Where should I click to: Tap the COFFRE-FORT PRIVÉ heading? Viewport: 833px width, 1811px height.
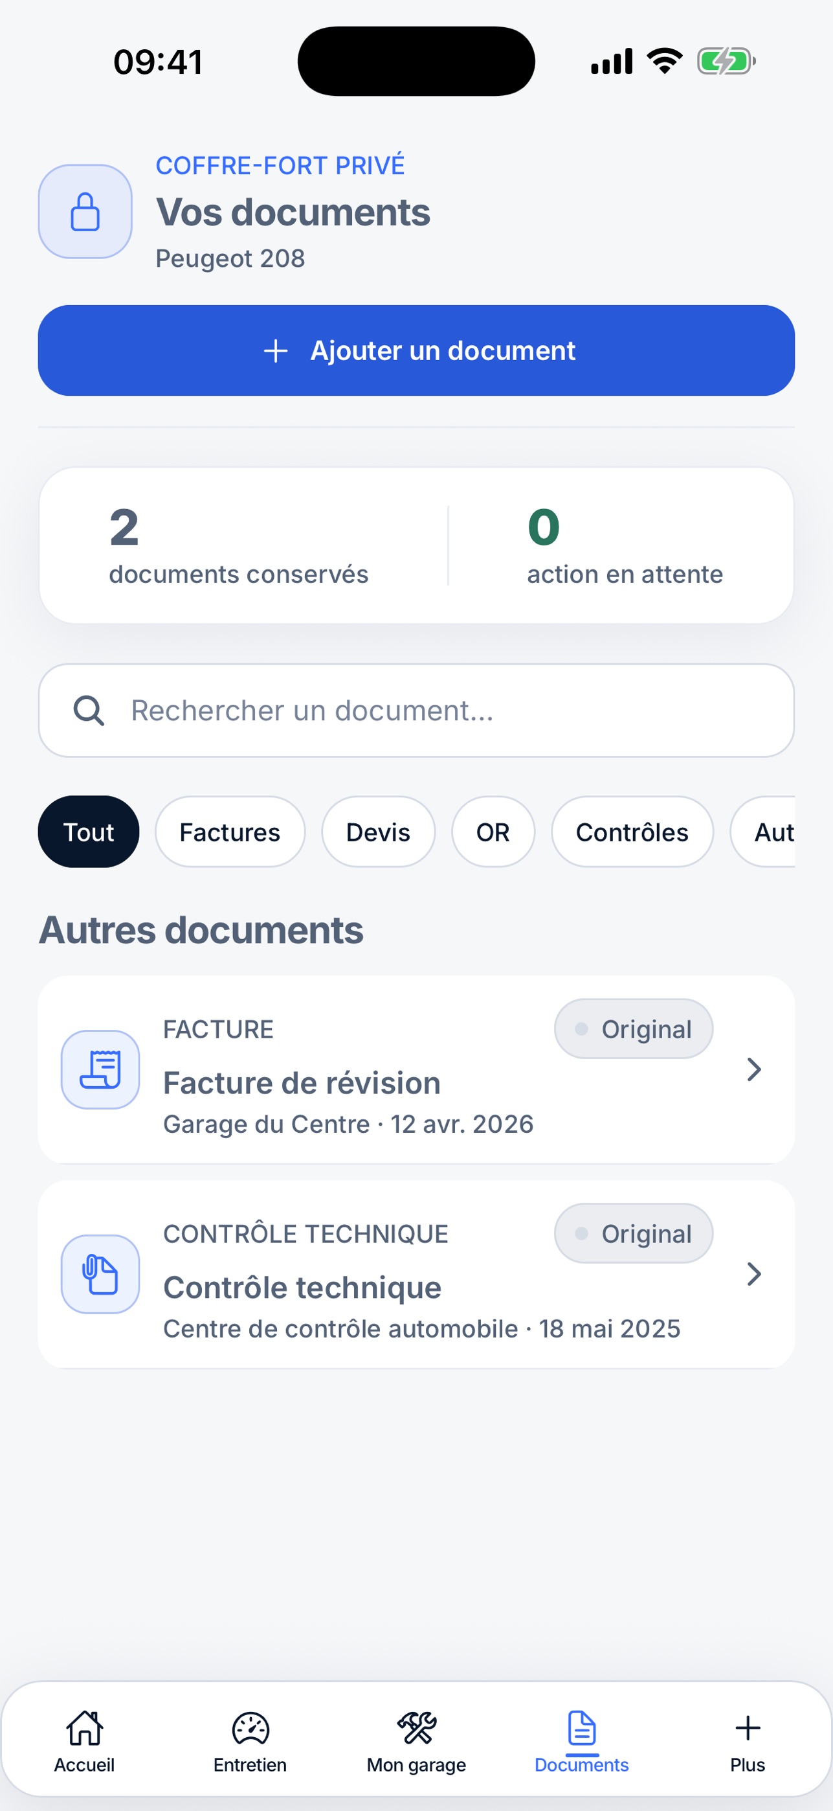coord(280,165)
